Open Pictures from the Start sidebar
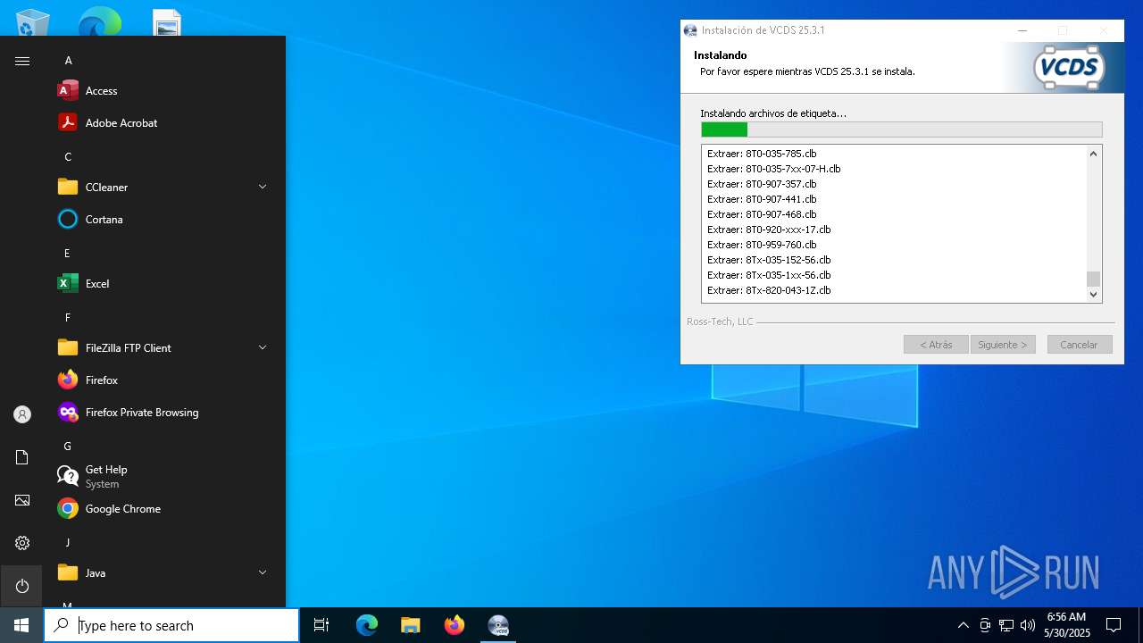The image size is (1143, 643). (x=22, y=500)
